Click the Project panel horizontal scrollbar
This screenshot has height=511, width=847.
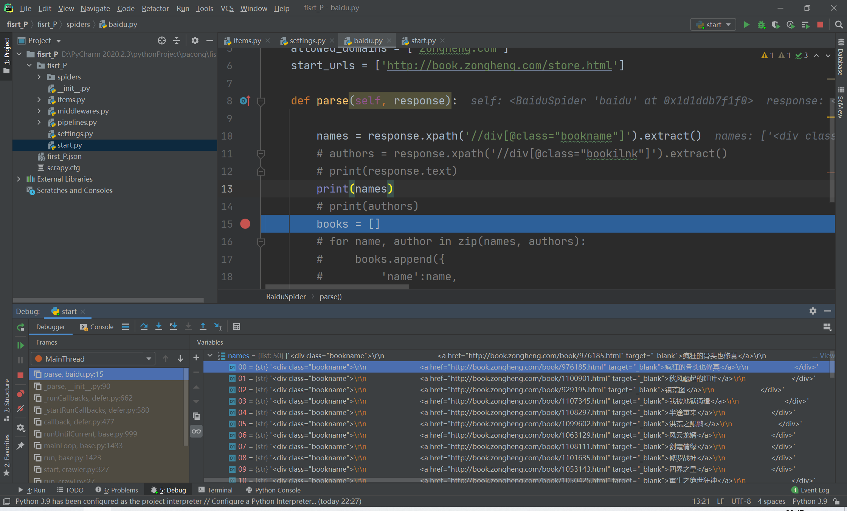point(108,300)
